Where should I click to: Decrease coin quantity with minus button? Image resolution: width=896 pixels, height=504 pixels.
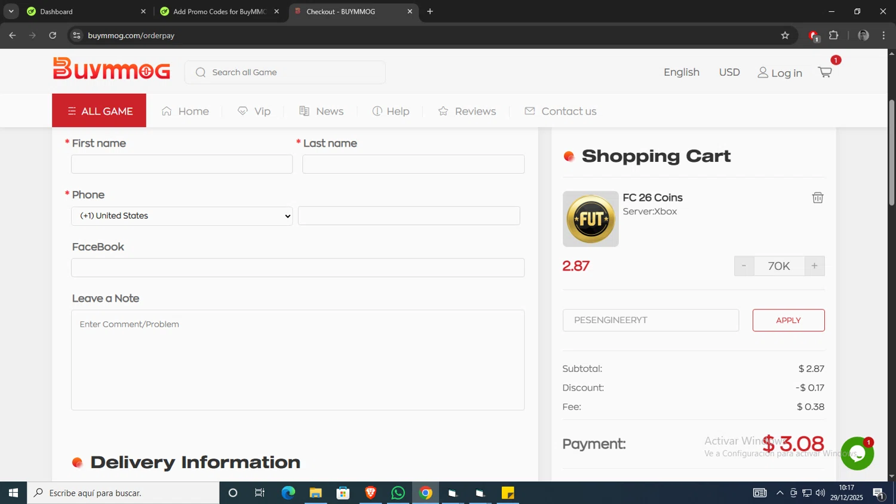pos(744,266)
